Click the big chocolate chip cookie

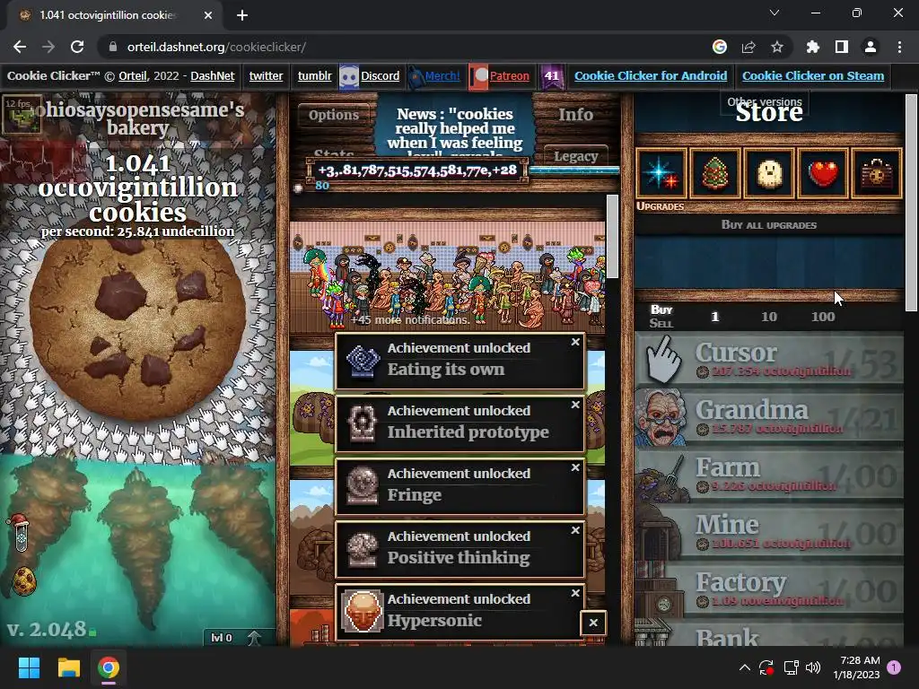click(x=137, y=328)
